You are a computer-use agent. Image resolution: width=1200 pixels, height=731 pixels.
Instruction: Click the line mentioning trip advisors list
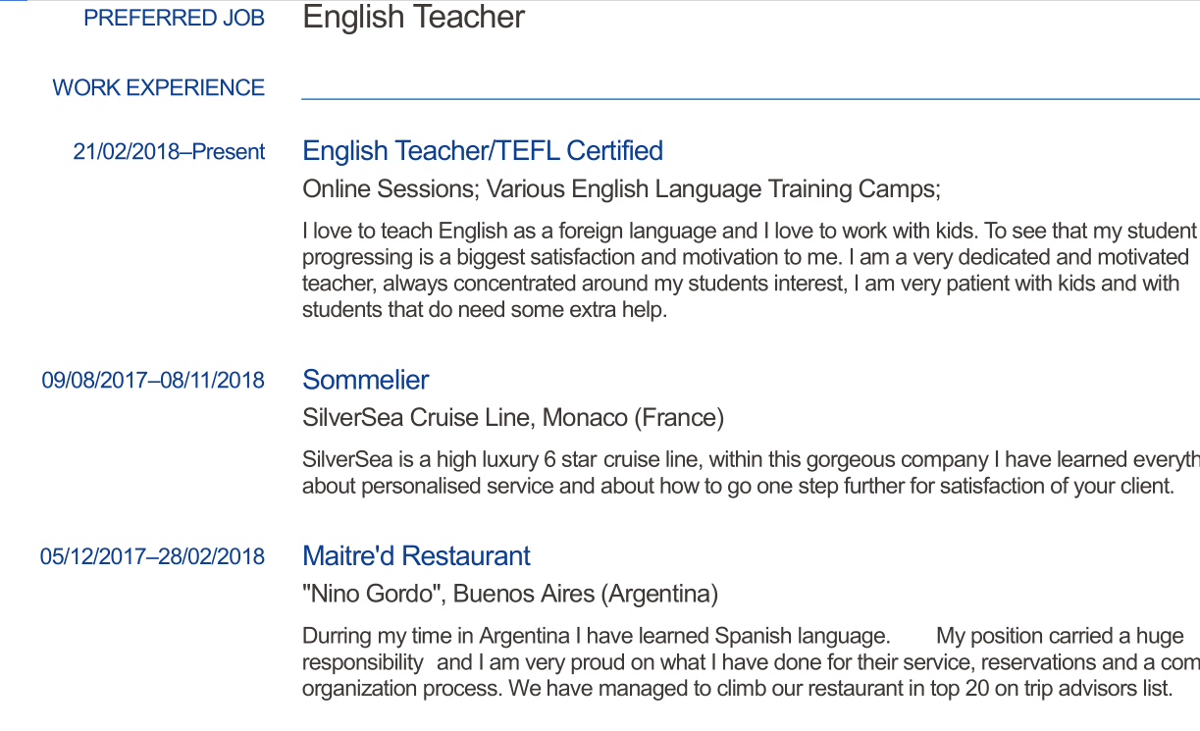tap(737, 688)
